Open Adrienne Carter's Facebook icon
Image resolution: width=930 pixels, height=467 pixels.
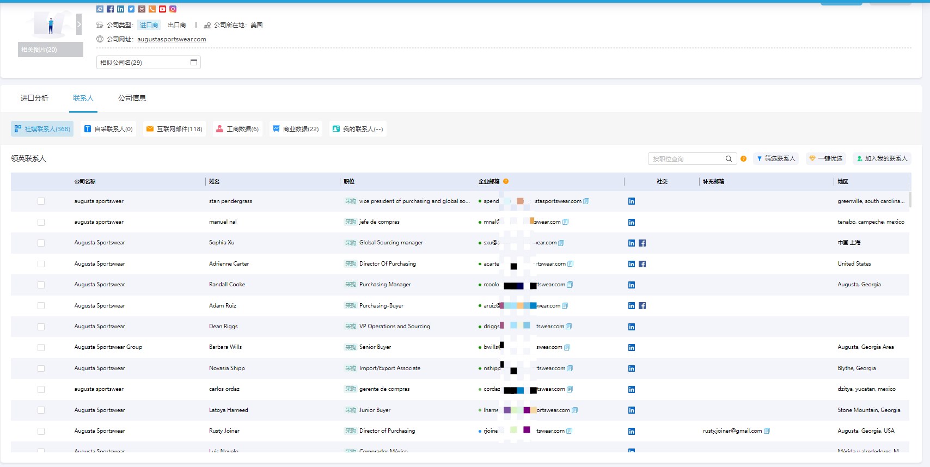tap(643, 264)
